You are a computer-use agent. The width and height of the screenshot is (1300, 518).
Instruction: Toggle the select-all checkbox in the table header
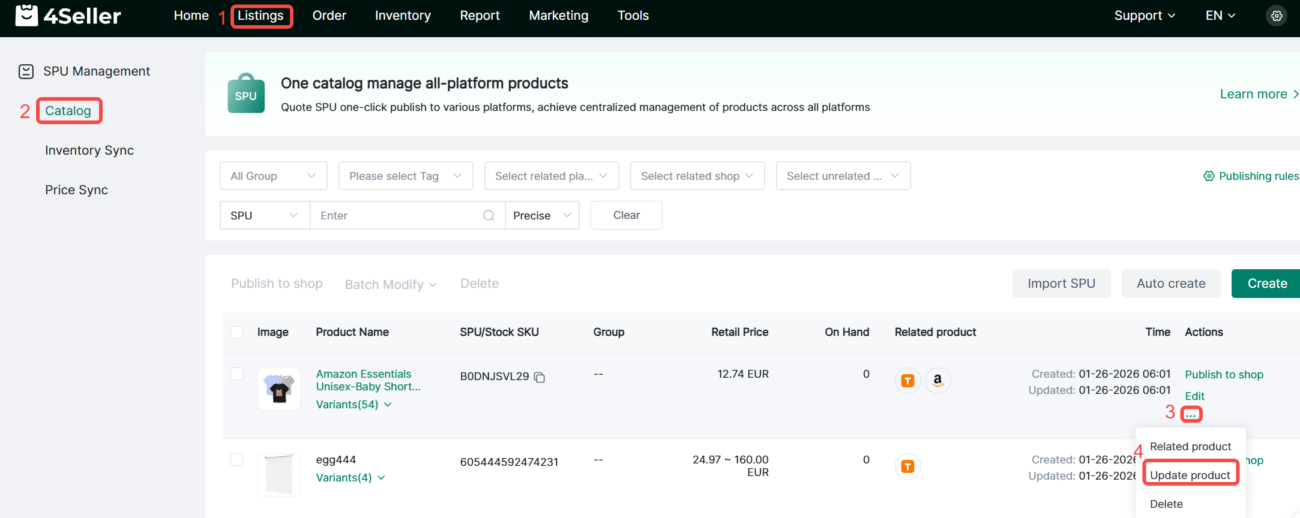tap(237, 332)
